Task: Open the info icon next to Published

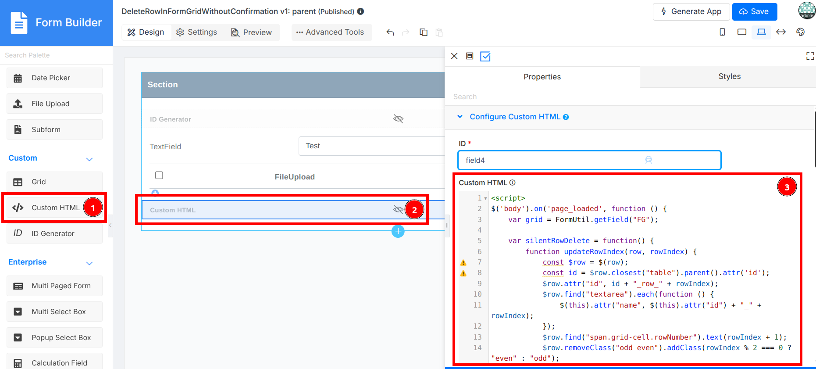Action: tap(360, 11)
